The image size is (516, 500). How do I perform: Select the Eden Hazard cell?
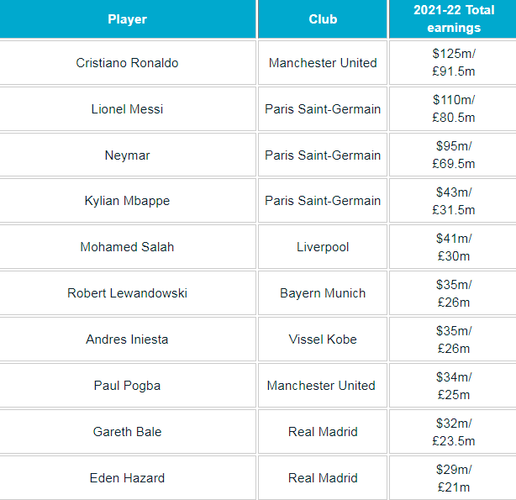(127, 478)
